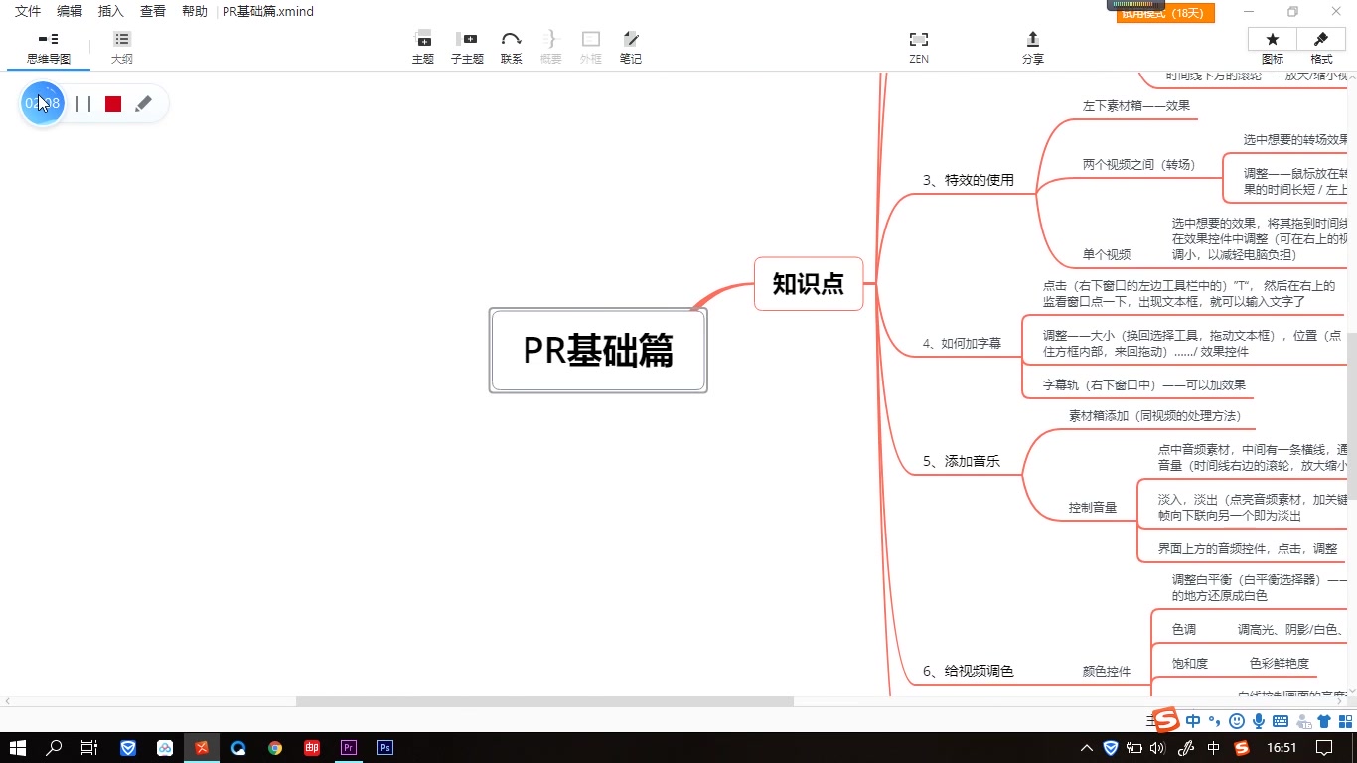Open the Windows Start menu
The image size is (1357, 763).
pos(17,747)
